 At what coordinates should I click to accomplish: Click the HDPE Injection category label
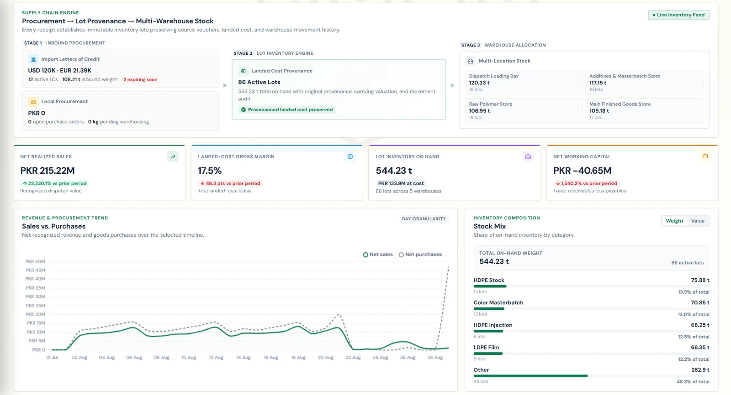tap(493, 325)
